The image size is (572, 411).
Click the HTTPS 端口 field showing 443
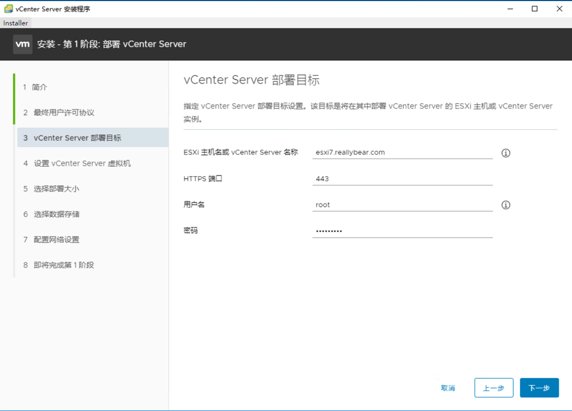pos(403,179)
